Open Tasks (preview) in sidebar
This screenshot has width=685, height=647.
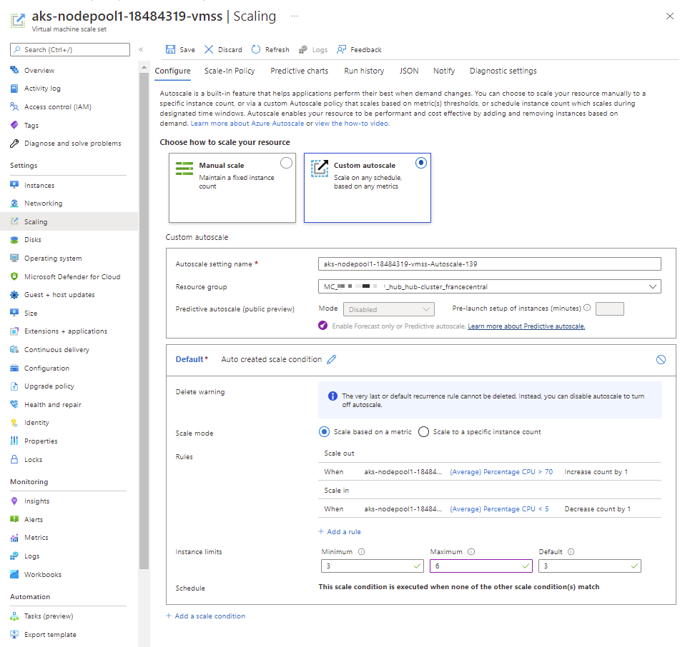[x=42, y=616]
